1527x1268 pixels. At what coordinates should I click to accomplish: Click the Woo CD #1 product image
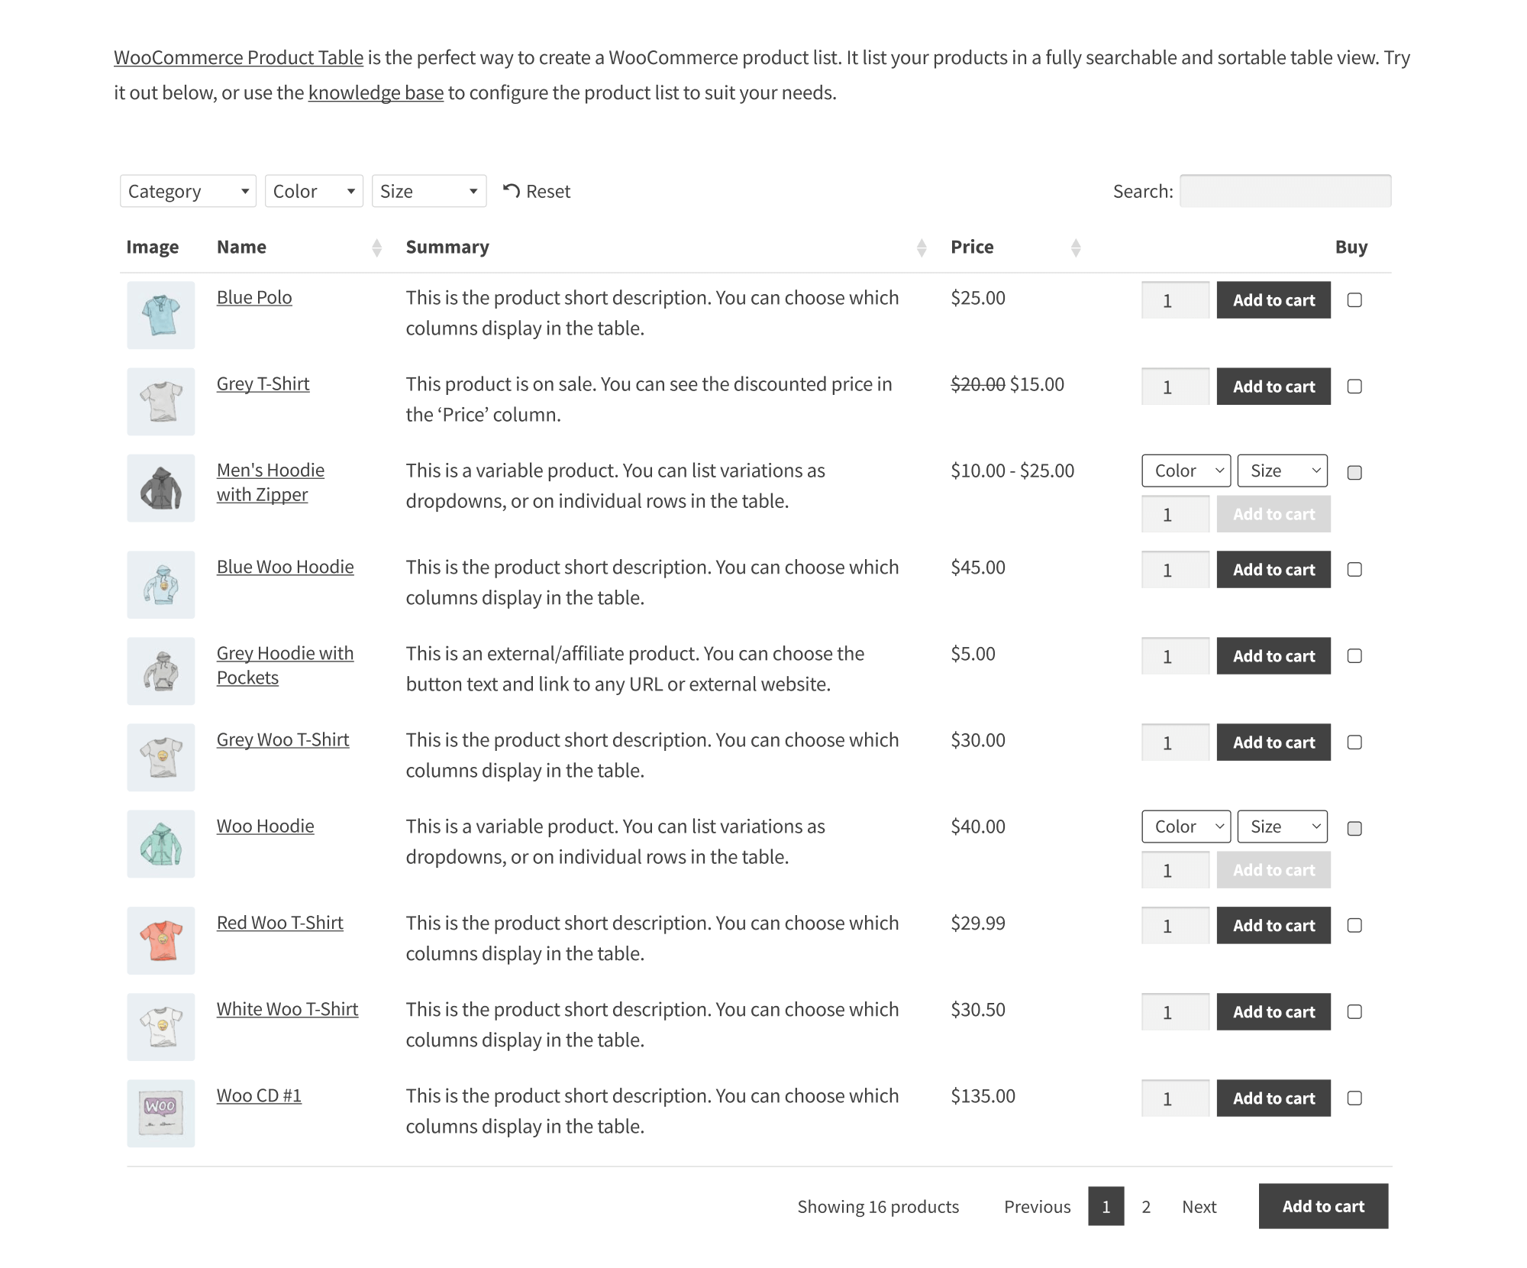(161, 1113)
